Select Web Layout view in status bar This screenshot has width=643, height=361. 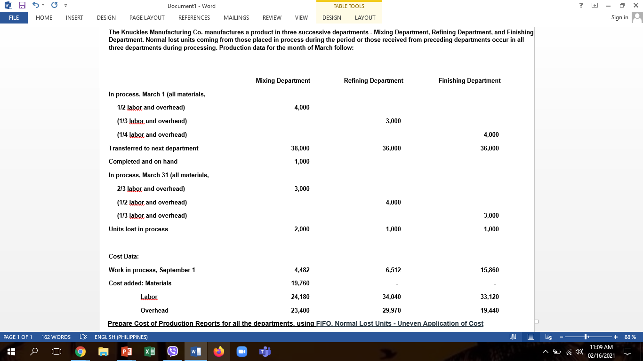(x=548, y=337)
